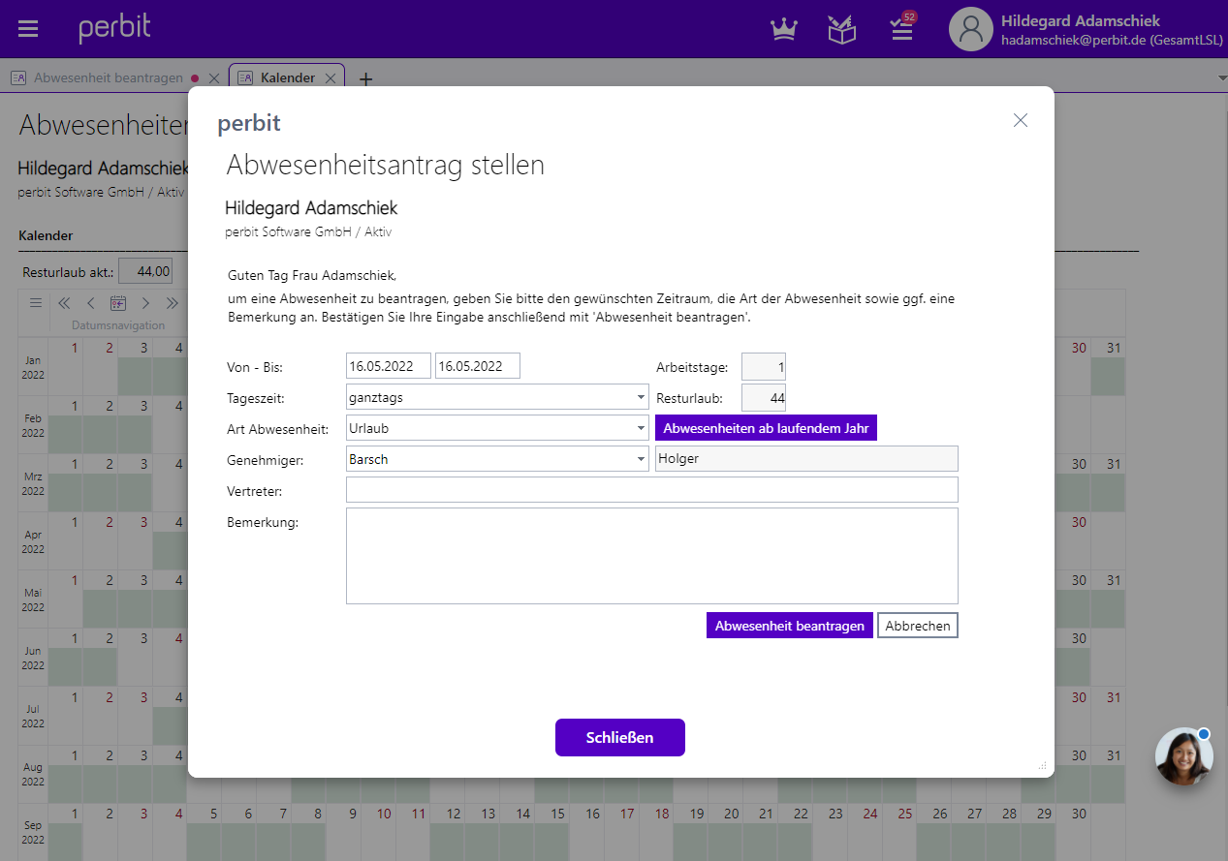Open the task list with 52 notifications
This screenshot has height=861, width=1228.
(x=900, y=31)
